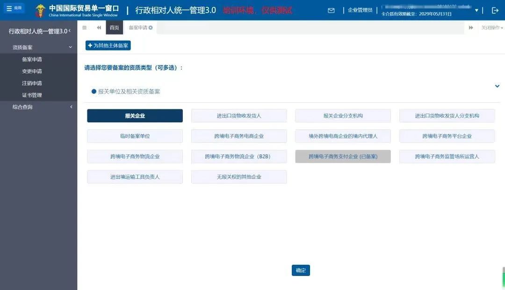Switch to the 首页 tab
505x290 pixels.
coord(115,28)
